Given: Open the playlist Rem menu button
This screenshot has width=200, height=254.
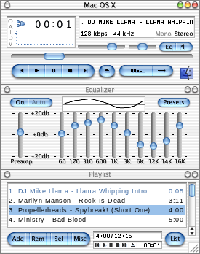Looking at the screenshot, I should click(x=38, y=239).
